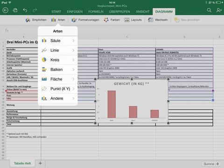Click the Layouts toolbar button
This screenshot has height=168, width=224.
[133, 20]
